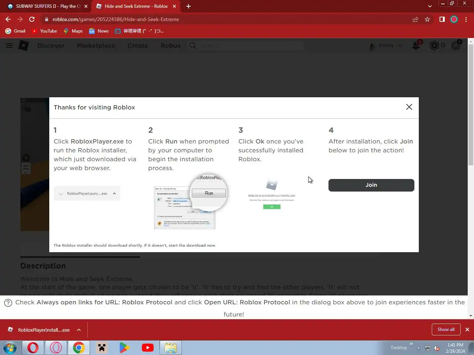
Task: Expand the Desktop toolbar chevron
Action: click(411, 344)
